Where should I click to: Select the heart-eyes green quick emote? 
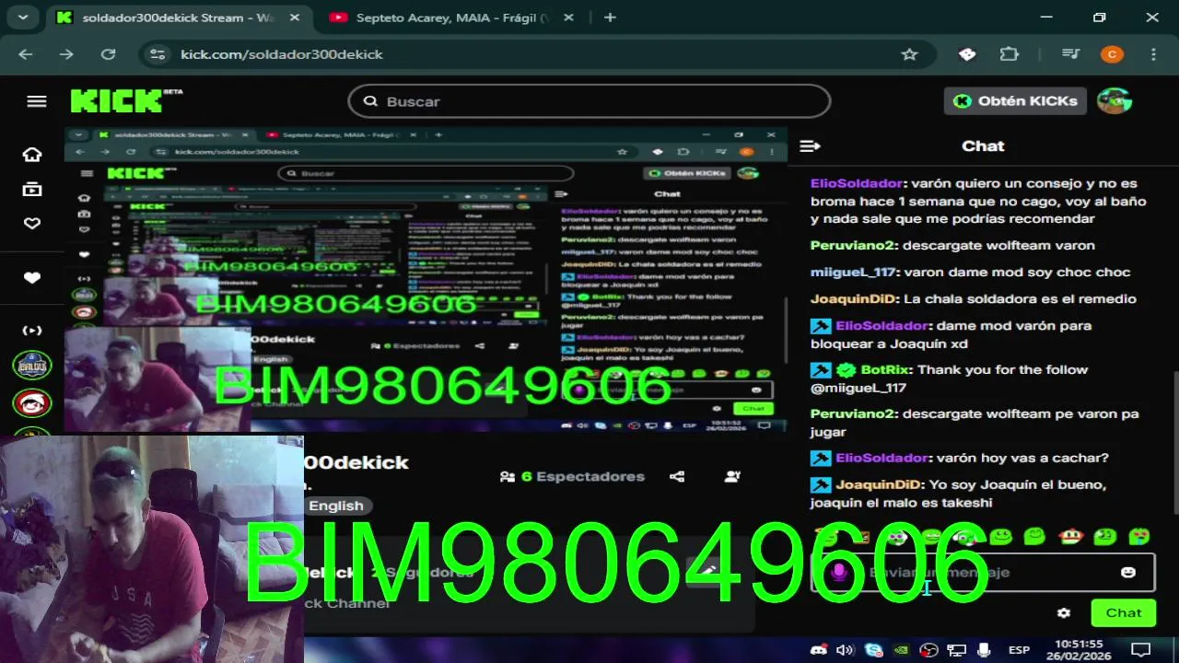pyautogui.click(x=1139, y=536)
